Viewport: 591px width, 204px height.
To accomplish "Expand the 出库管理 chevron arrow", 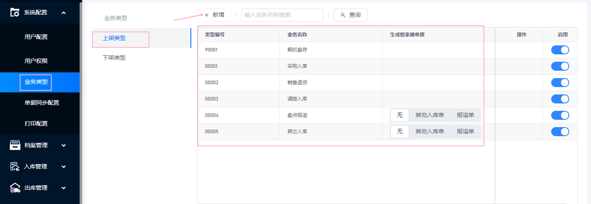I will pyautogui.click(x=64, y=188).
